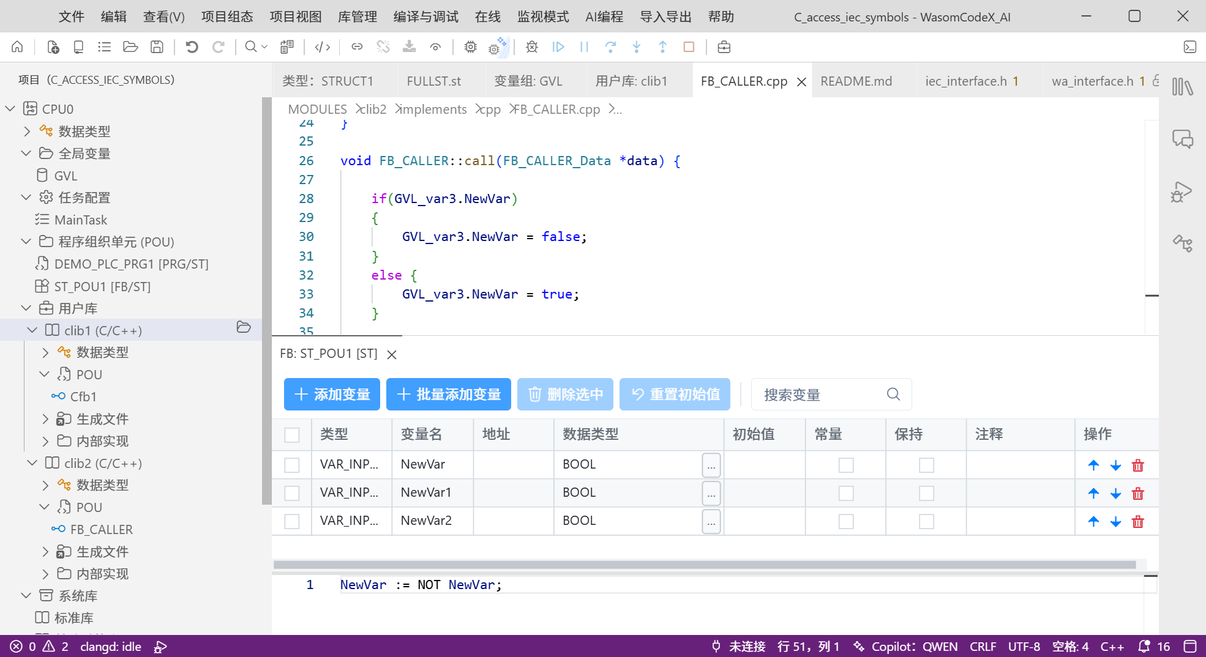Open data type picker for NewVar2 BOOL
This screenshot has width=1206, height=657.
tap(711, 522)
